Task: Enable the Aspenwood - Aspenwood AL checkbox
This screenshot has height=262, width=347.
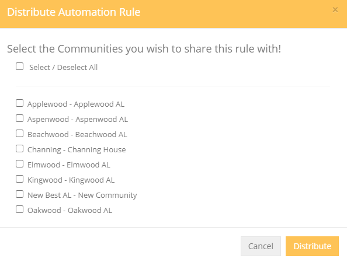Action: point(19,118)
